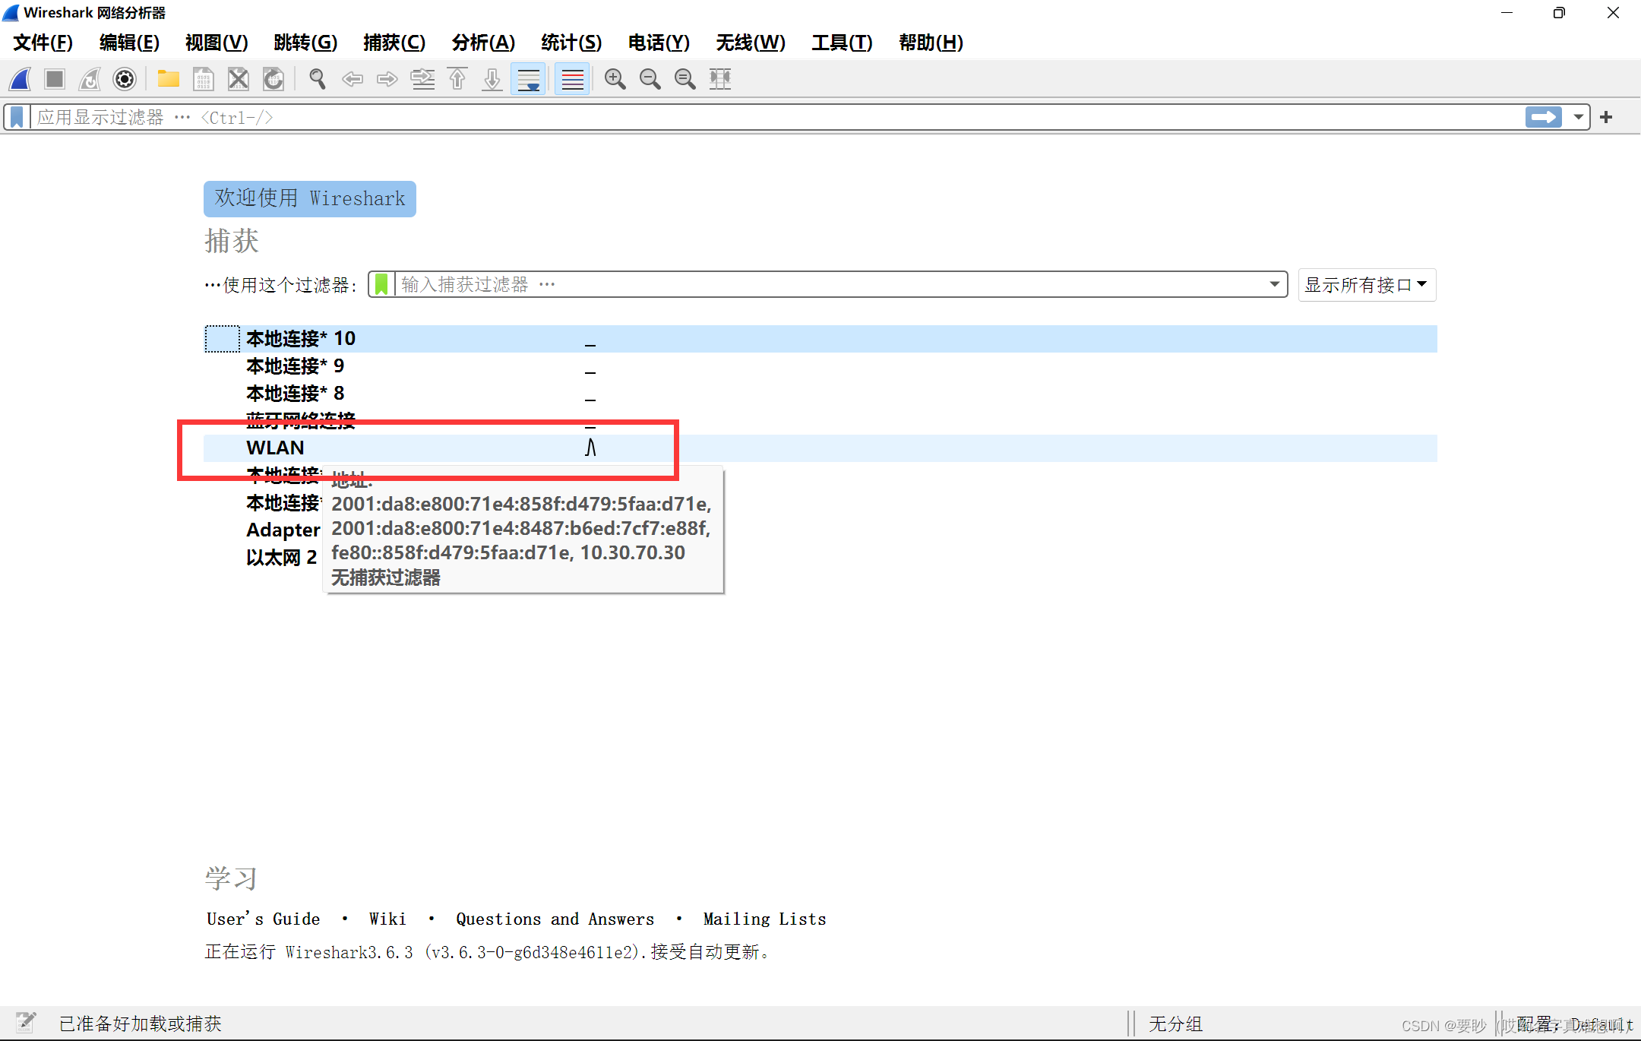1641x1041 pixels.
Task: Jump to first packet icon
Action: pyautogui.click(x=457, y=79)
